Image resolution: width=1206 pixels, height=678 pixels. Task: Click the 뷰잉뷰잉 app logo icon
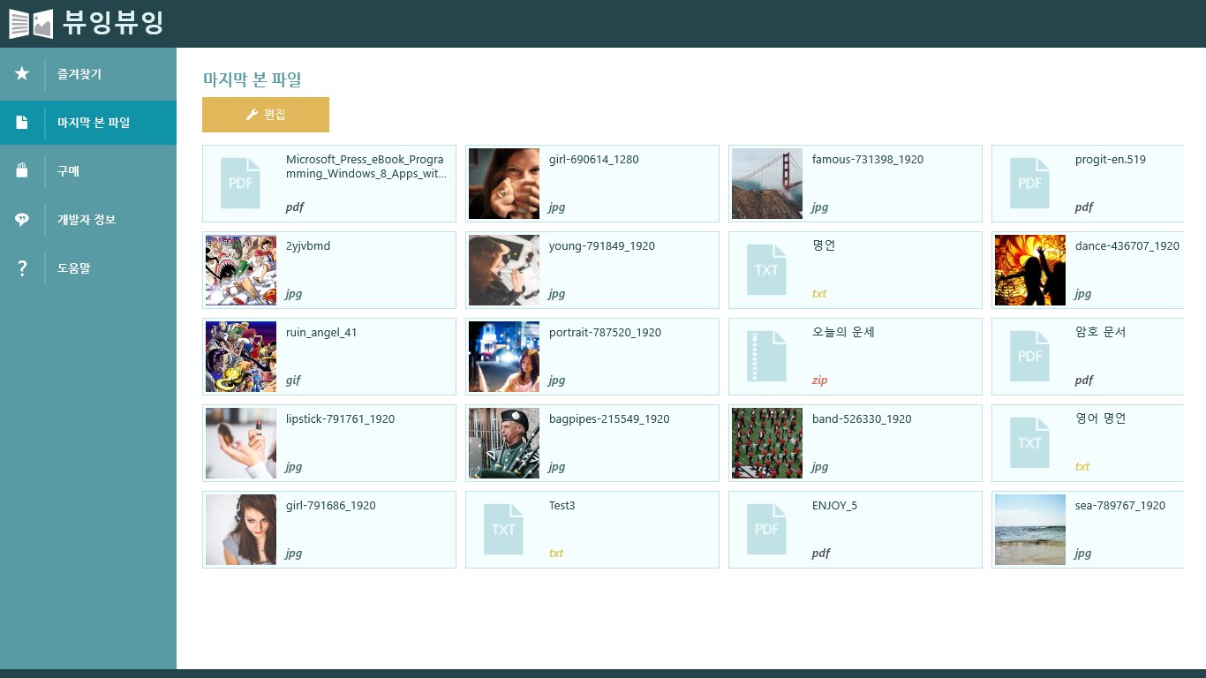(31, 24)
